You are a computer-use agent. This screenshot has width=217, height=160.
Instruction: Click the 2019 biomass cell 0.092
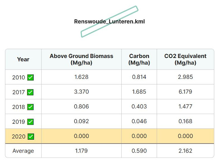81,121
